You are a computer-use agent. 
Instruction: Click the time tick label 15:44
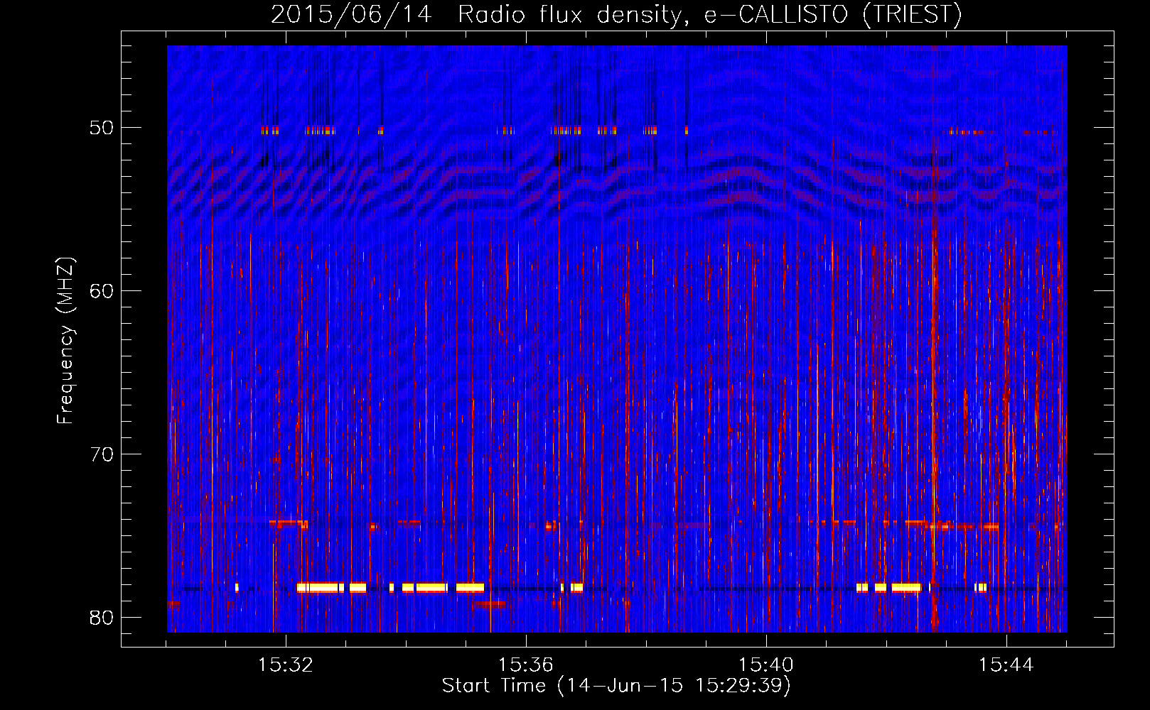tap(1006, 665)
